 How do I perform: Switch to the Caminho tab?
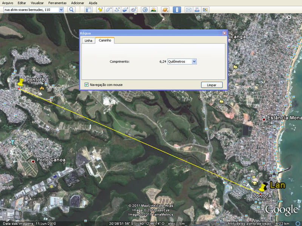[105, 40]
